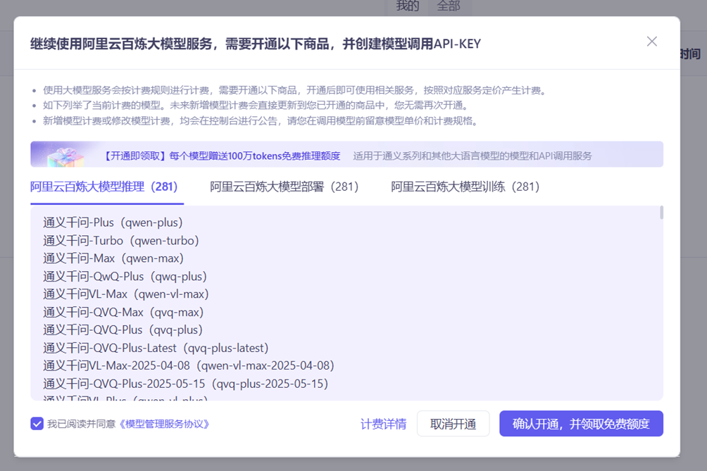The width and height of the screenshot is (707, 471).
Task: Close the dialog with the X icon
Action: point(651,42)
